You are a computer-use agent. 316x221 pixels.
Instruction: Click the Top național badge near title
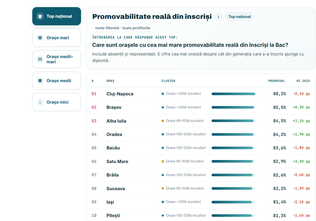[x=240, y=17]
